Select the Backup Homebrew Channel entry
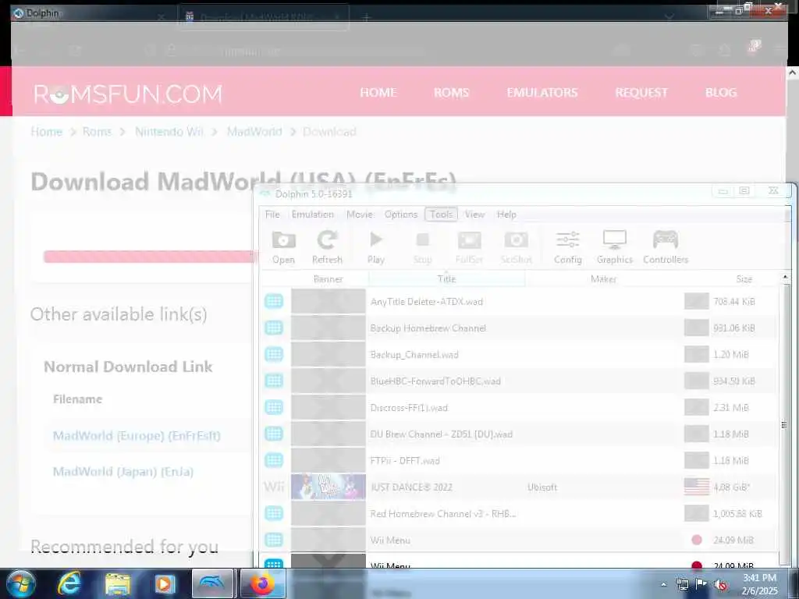799x599 pixels. pyautogui.click(x=518, y=328)
